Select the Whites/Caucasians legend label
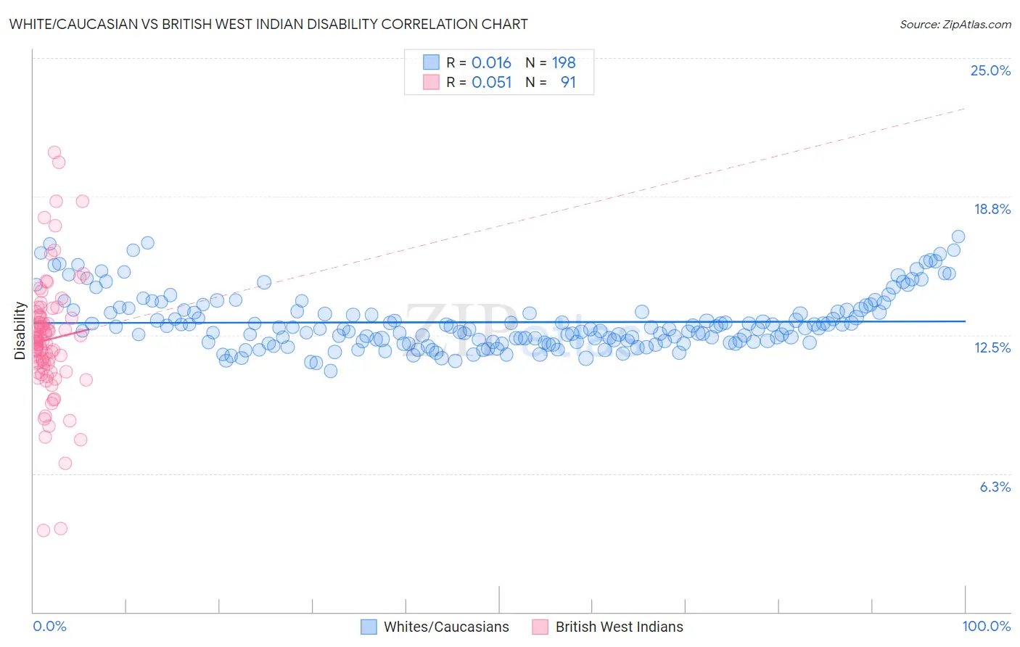The image size is (1020, 647). tap(446, 627)
